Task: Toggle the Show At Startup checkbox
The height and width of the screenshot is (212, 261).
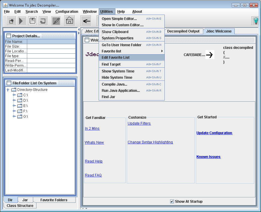Action: [x=172, y=202]
